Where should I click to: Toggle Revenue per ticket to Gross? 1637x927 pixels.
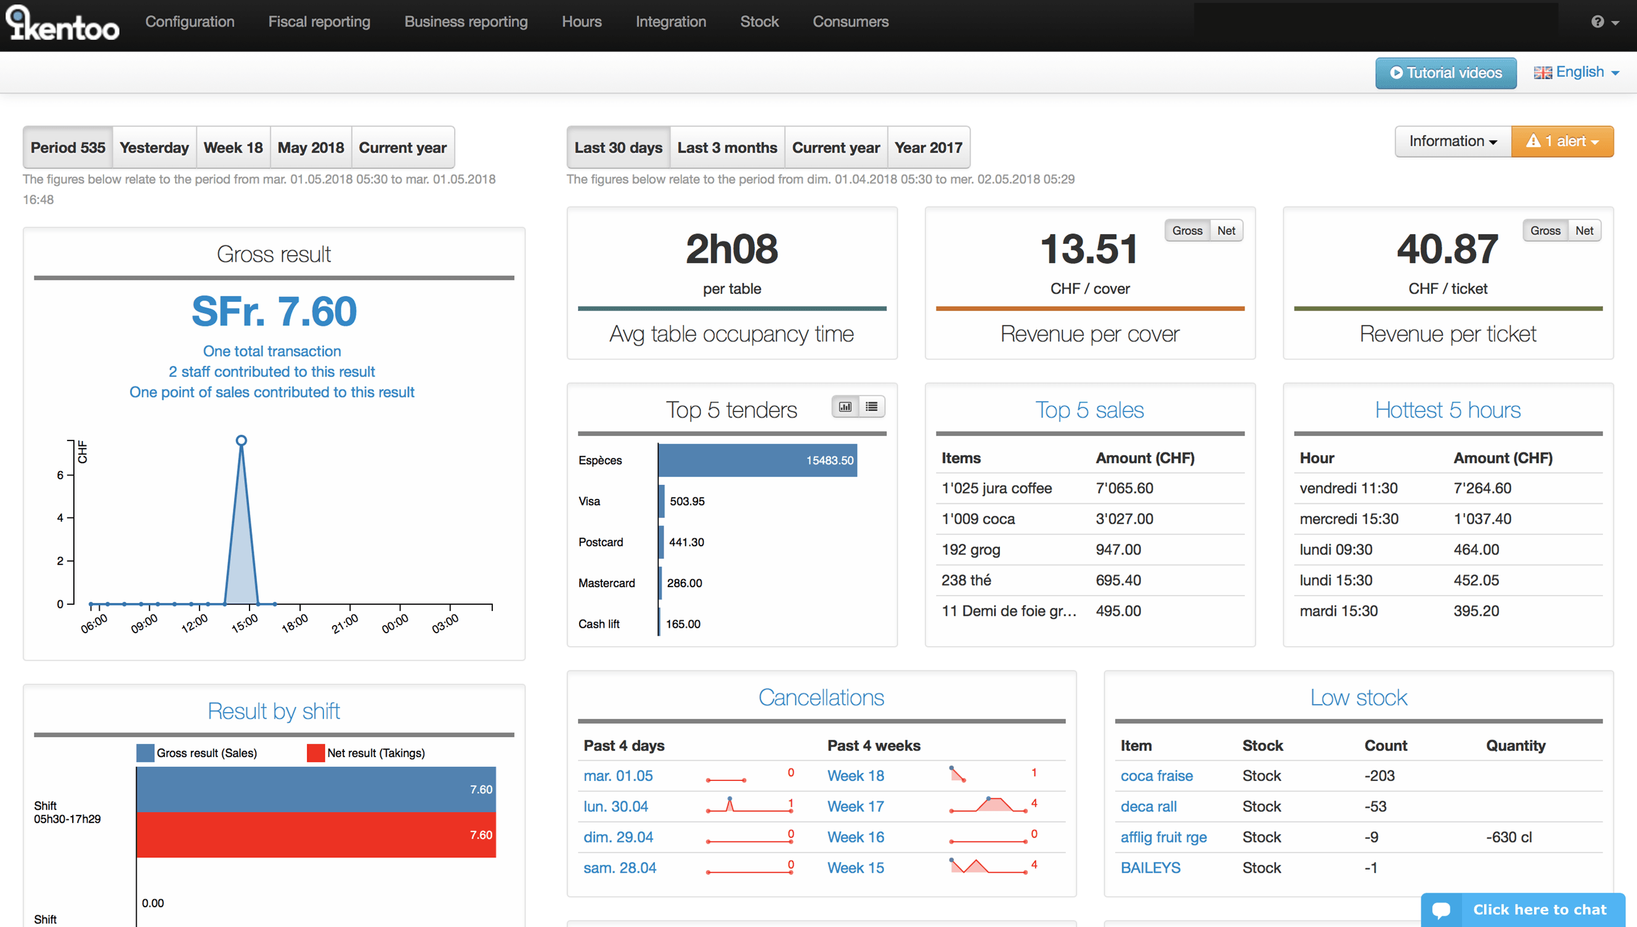point(1545,230)
